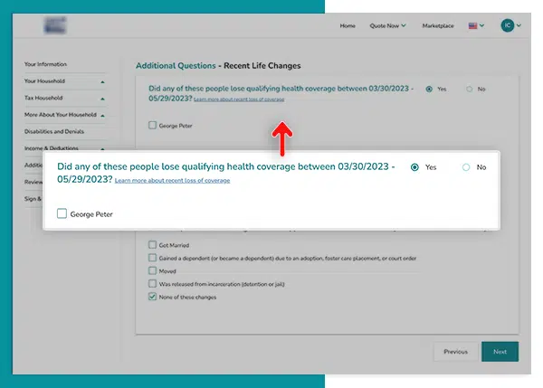
Task: Click the US flag language icon
Action: 472,25
